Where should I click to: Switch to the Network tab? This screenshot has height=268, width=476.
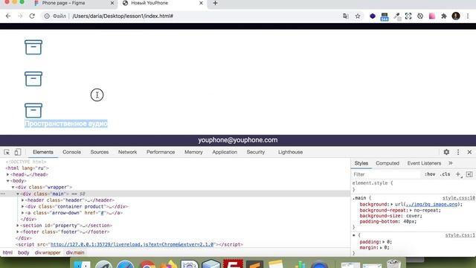click(127, 152)
